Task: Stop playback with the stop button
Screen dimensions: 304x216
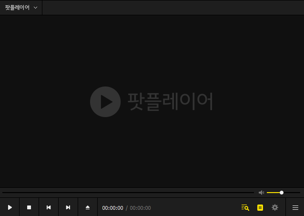Action: (x=29, y=207)
